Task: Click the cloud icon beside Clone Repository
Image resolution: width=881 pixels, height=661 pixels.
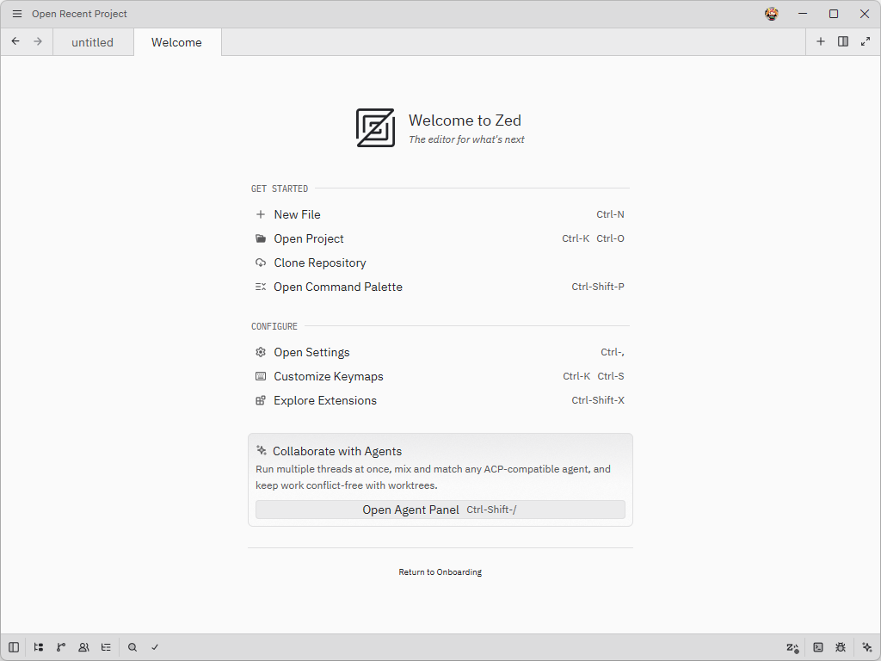Action: point(260,263)
